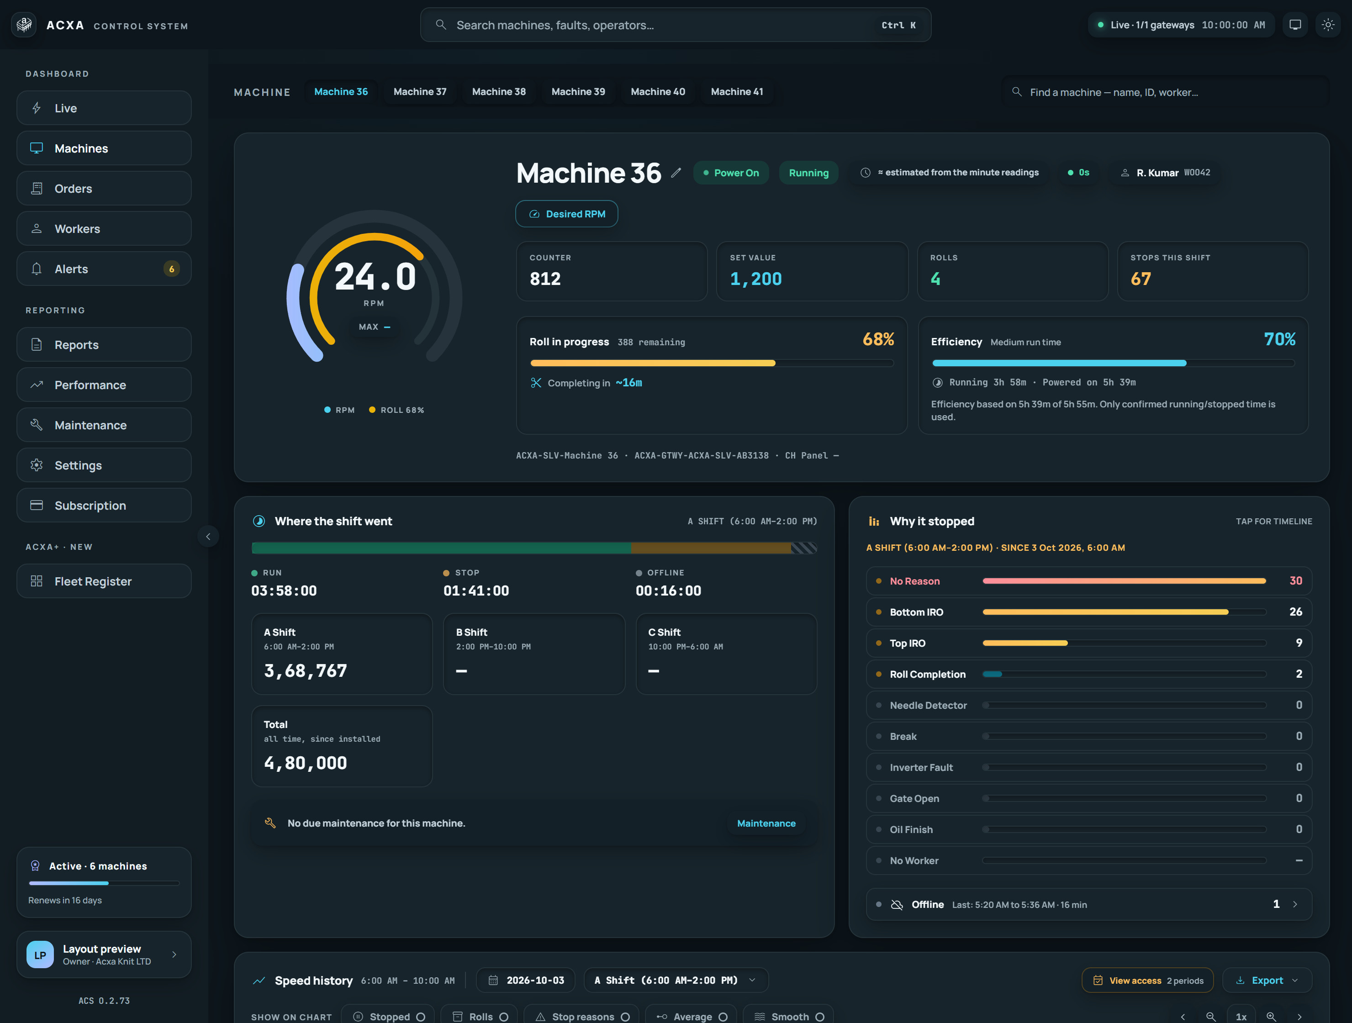Viewport: 1352px width, 1023px height.
Task: Click View access 2 periods button
Action: coord(1147,980)
